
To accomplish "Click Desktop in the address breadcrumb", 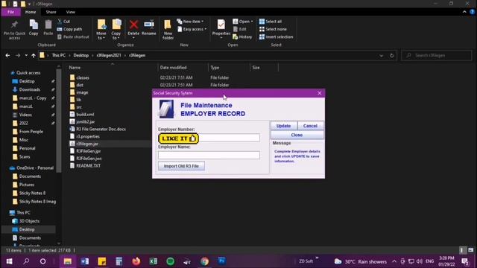I will point(81,55).
